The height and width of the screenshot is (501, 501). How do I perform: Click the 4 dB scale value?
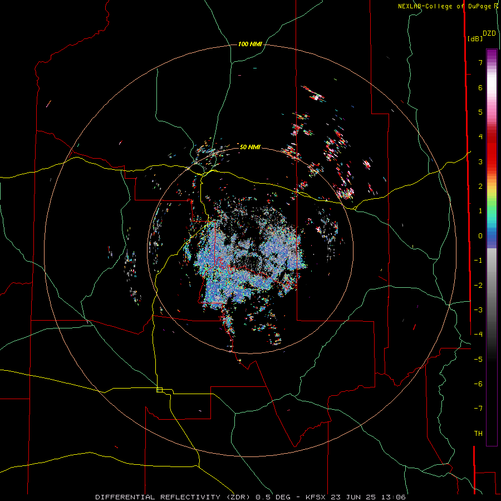pyautogui.click(x=480, y=137)
